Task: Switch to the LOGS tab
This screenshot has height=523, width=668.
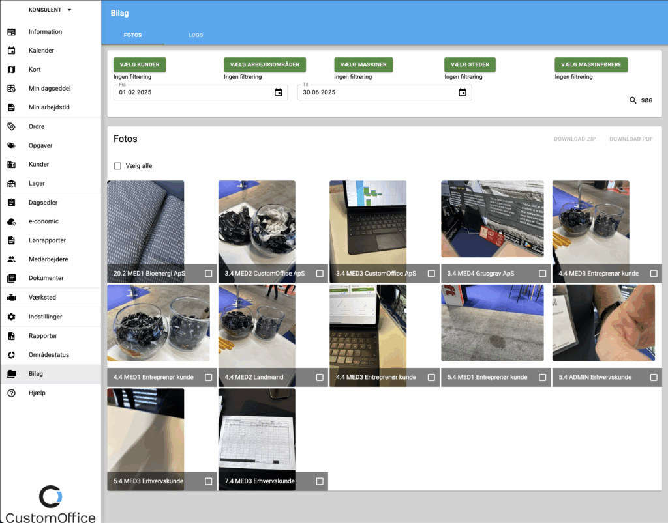Action: [x=195, y=35]
